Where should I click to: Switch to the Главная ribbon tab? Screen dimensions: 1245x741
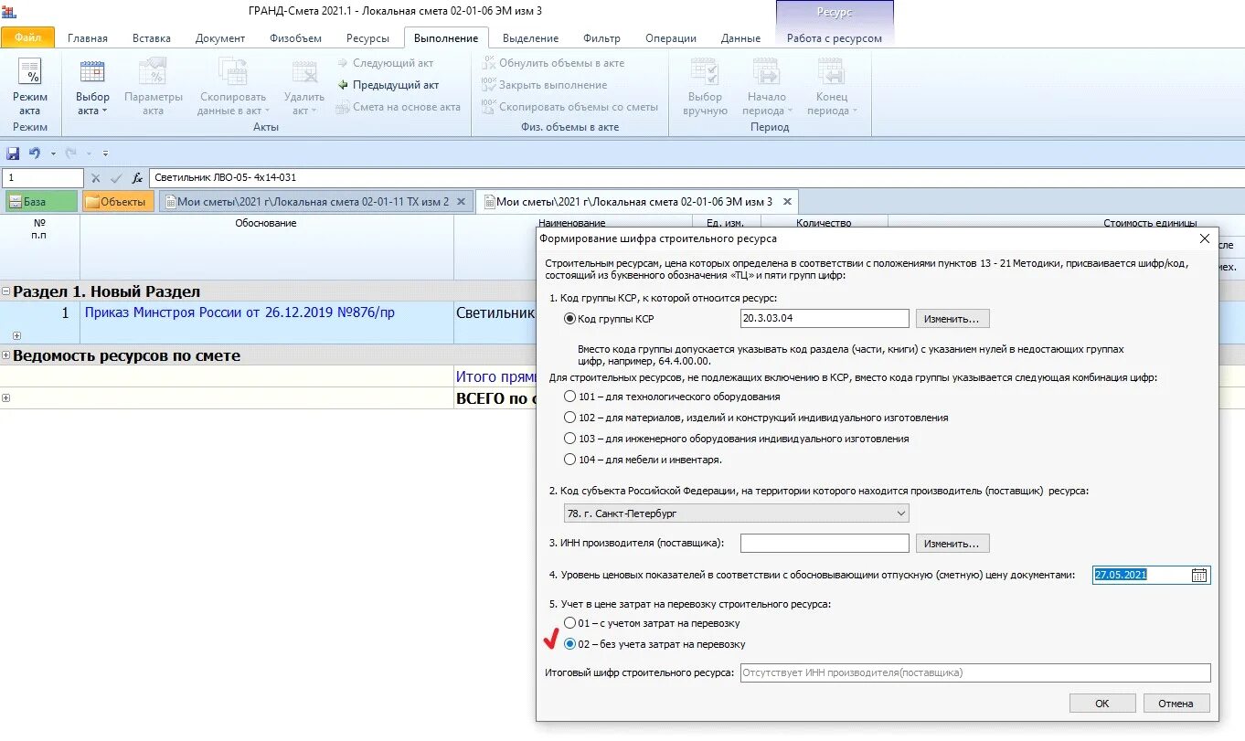pos(88,38)
